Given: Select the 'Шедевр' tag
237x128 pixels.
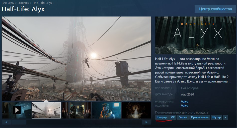Looking at the screenshot, I should pos(162,117).
